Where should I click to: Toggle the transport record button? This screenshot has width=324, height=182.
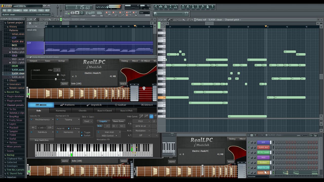coord(82,13)
